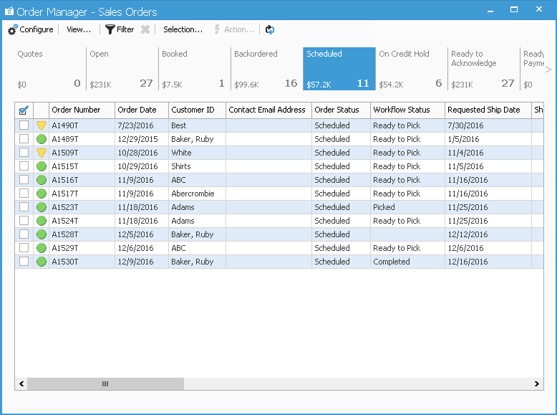Check the box for order A1530T

click(x=24, y=262)
